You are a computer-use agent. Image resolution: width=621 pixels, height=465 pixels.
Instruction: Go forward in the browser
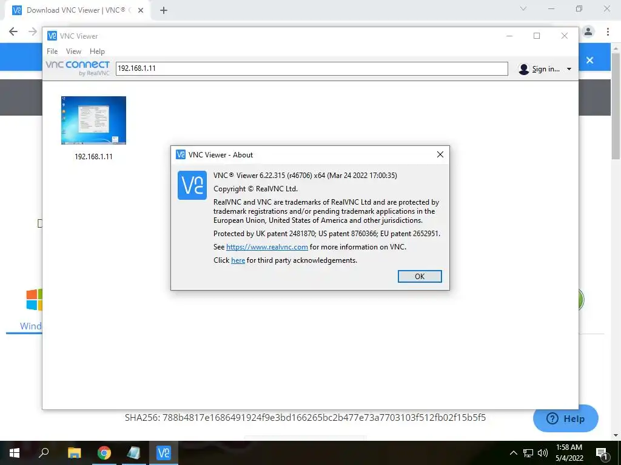click(33, 31)
